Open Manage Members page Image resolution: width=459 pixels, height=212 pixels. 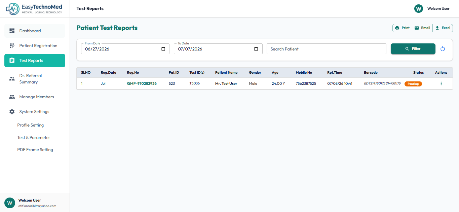coord(35,97)
